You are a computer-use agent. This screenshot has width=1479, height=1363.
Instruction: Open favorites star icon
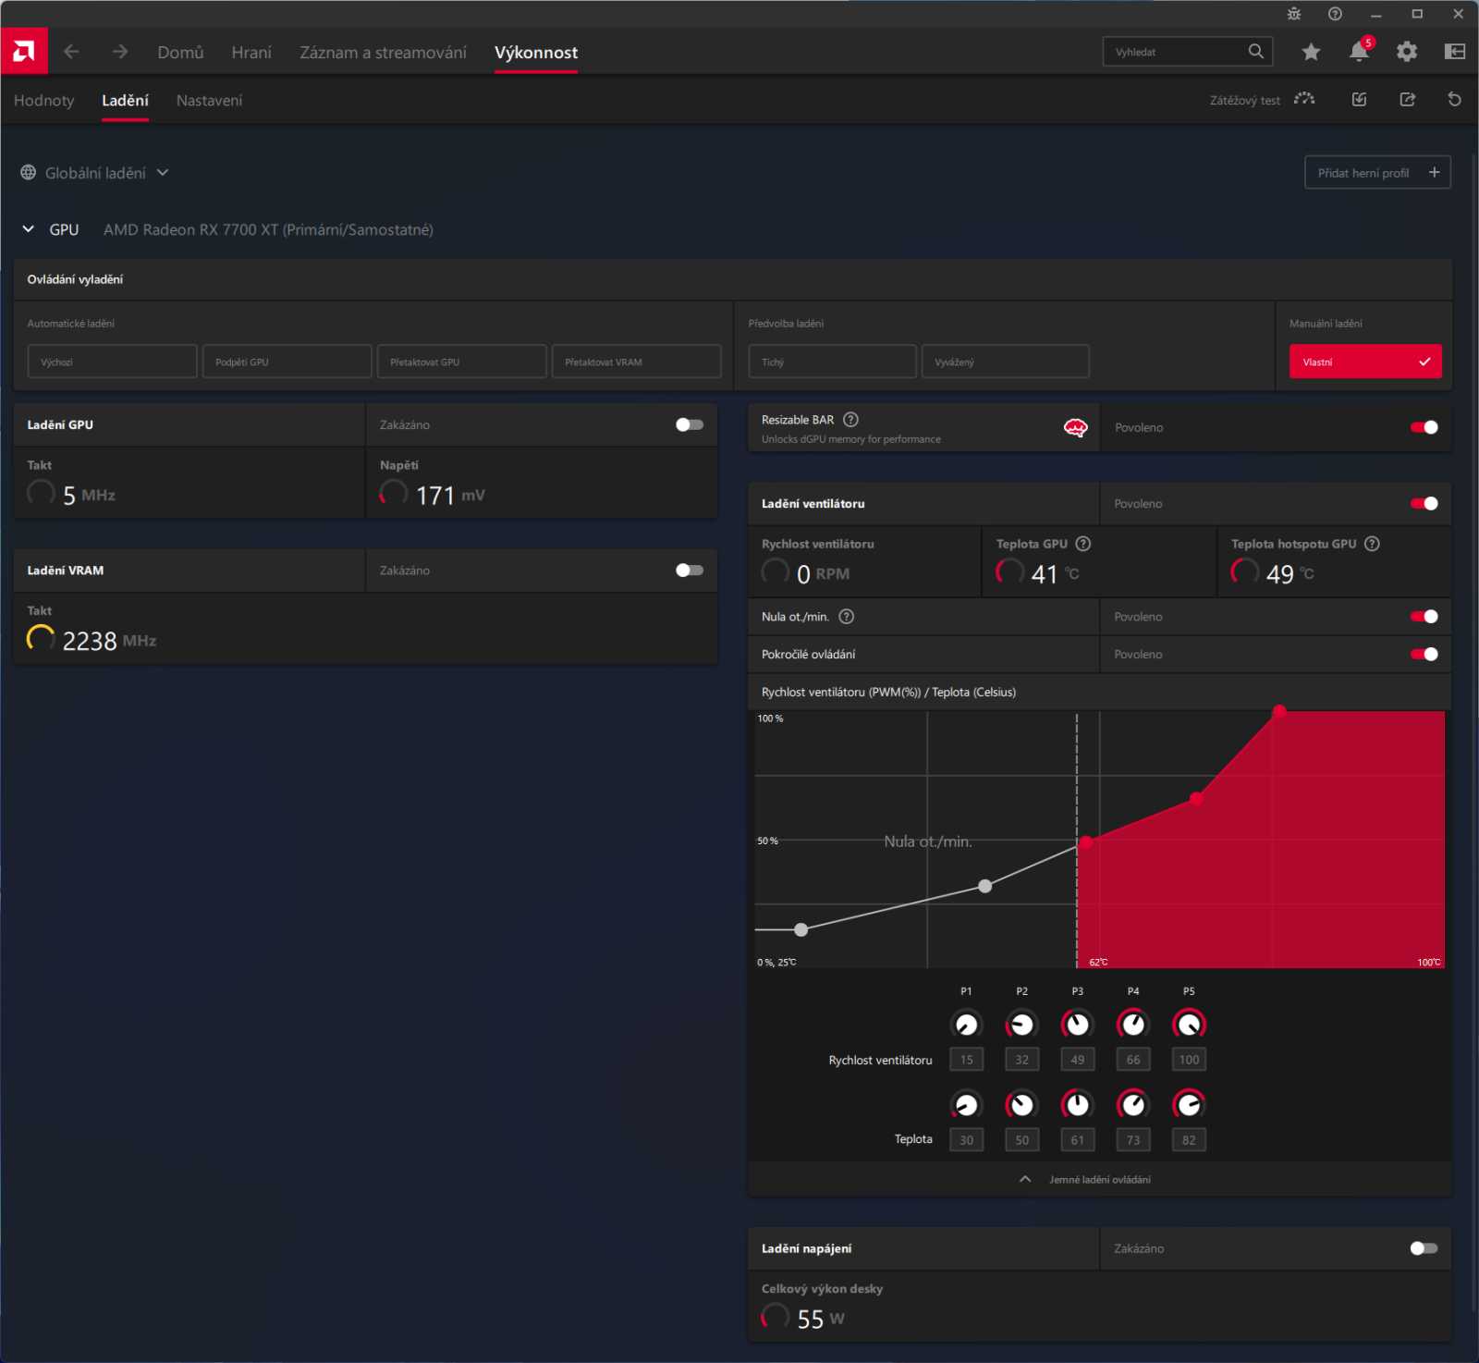click(1311, 52)
